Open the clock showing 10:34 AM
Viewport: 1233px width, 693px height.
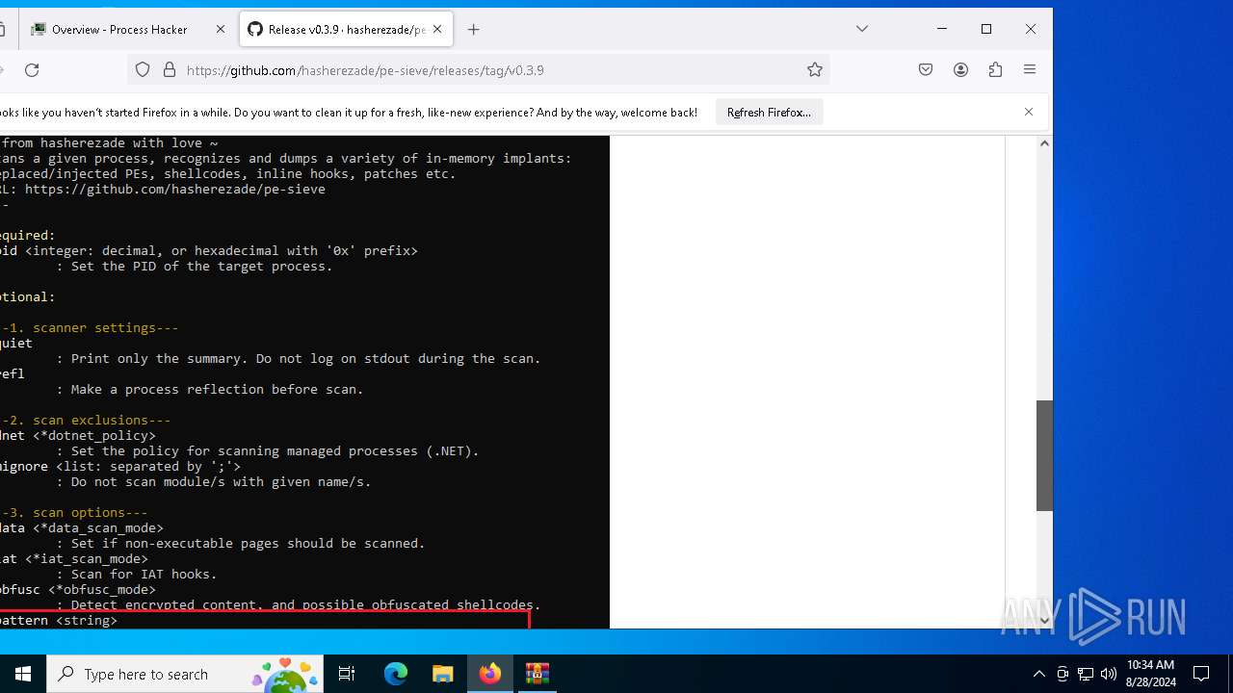(1151, 674)
